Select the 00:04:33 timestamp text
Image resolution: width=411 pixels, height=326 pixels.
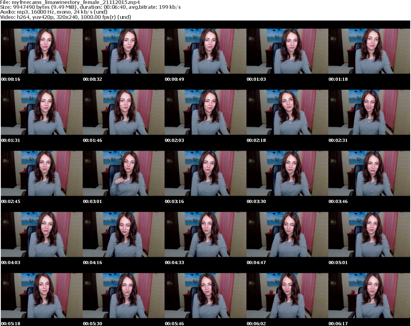coord(174,263)
